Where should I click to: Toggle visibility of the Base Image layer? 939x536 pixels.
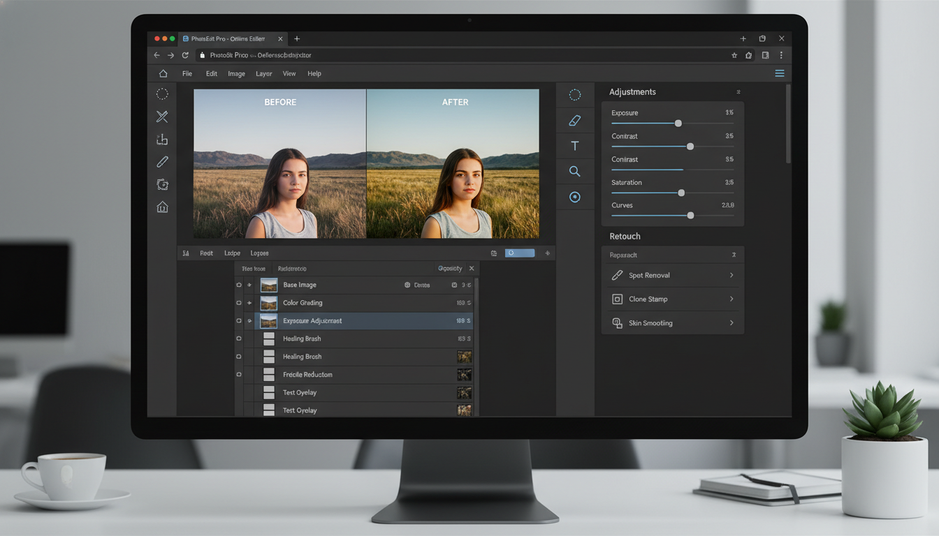tap(239, 285)
